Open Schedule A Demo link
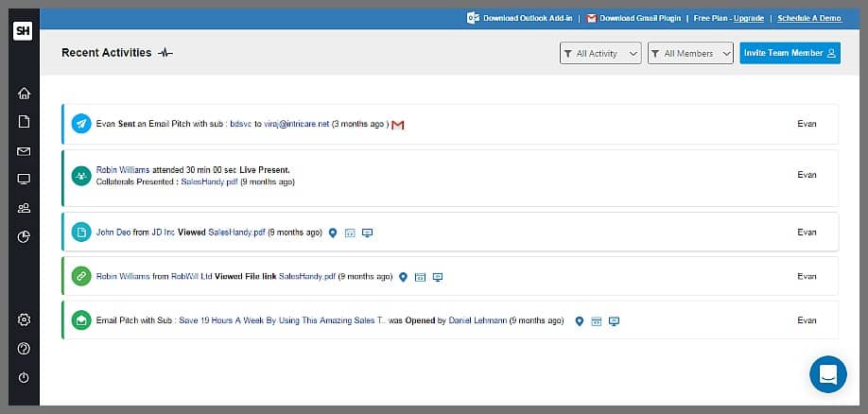Screen dimensions: 868x414 [808, 18]
